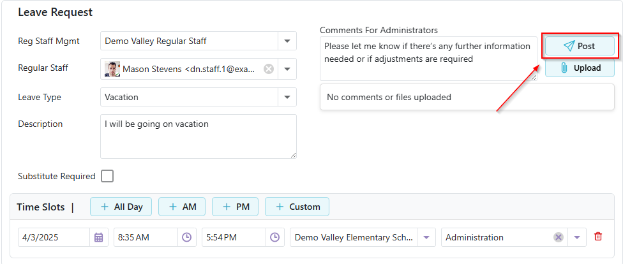Open the Demo Valley Elementary School dropdown
The width and height of the screenshot is (623, 264).
tap(427, 237)
